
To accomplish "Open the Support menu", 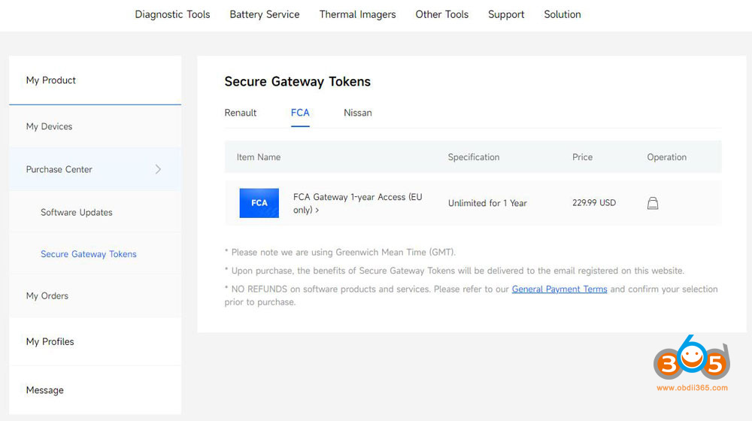I will pos(506,14).
